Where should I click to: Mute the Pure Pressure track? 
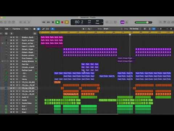coord(11,58)
